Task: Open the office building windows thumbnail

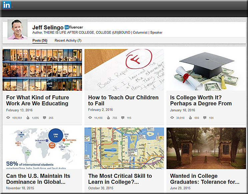Action: [x=42, y=70]
